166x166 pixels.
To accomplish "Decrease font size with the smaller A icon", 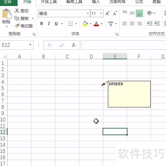I will coord(115,13).
